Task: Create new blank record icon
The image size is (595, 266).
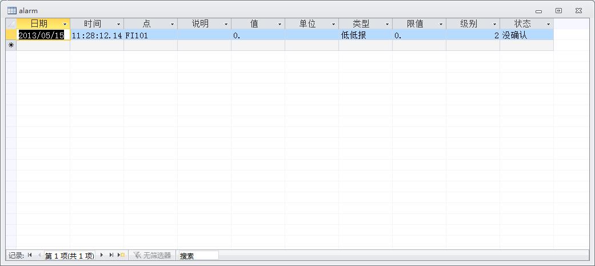Action: click(x=121, y=255)
